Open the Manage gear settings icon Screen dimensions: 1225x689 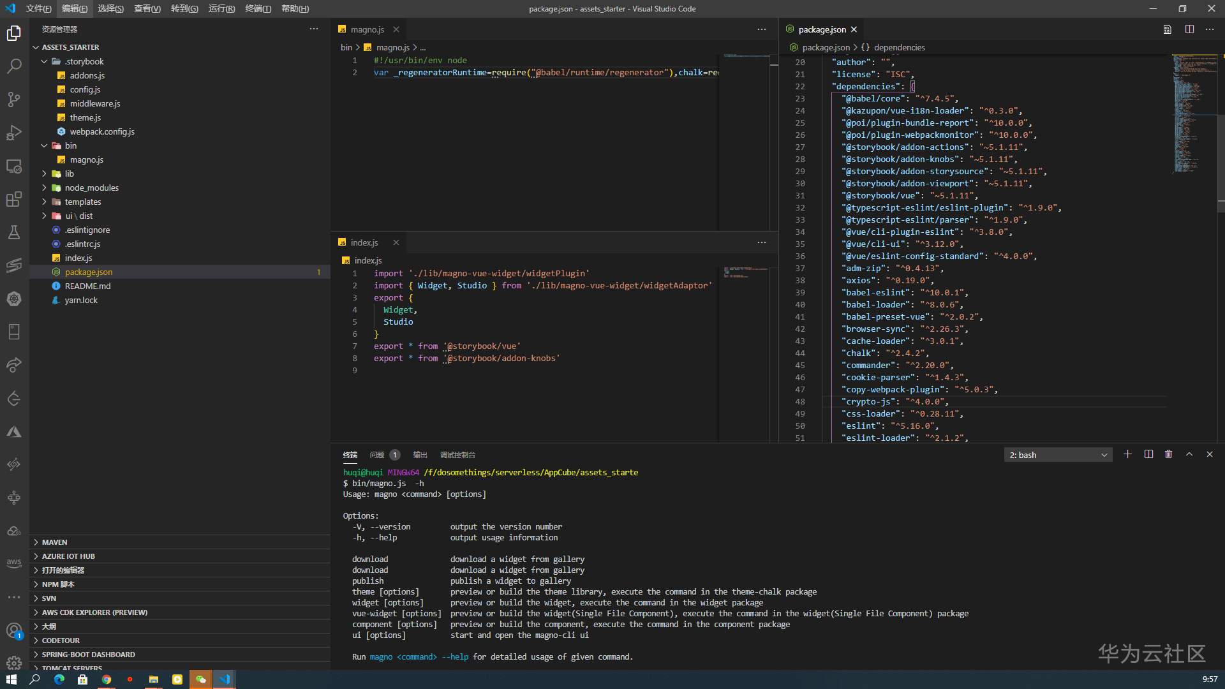(14, 662)
